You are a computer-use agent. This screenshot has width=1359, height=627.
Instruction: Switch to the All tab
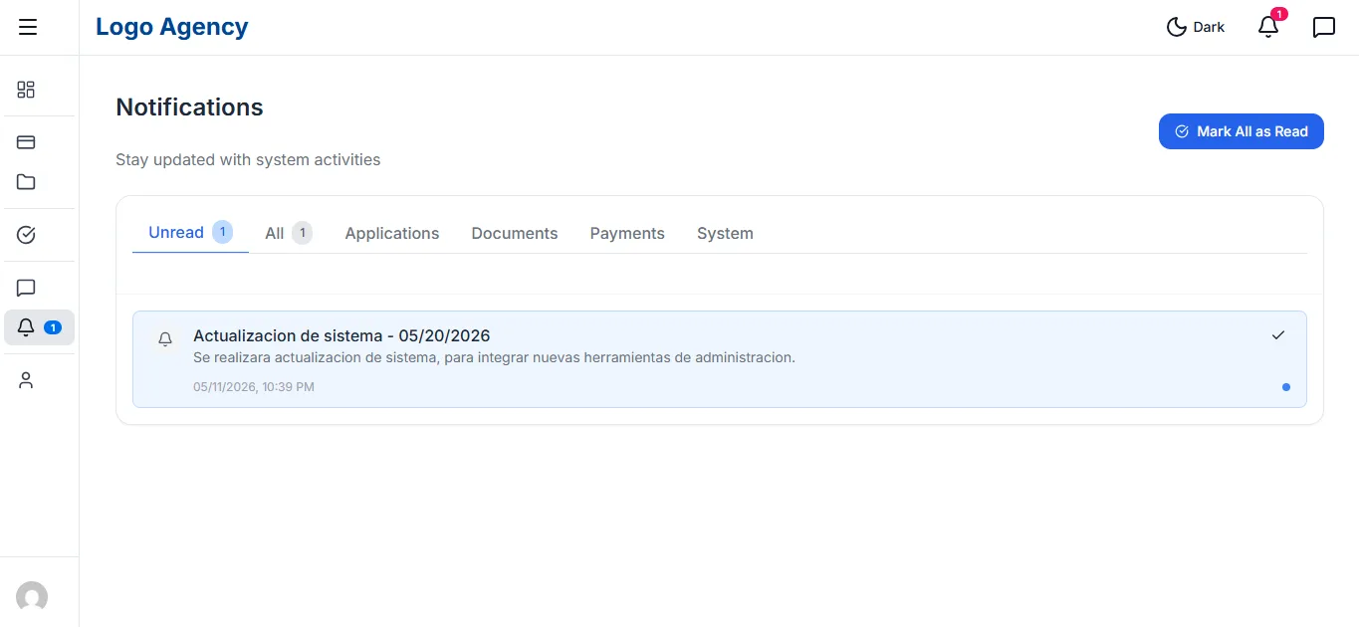click(289, 233)
